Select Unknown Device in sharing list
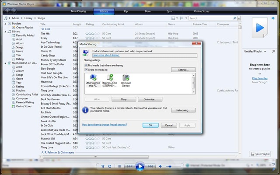This screenshot has height=175, width=280. coord(126,80)
